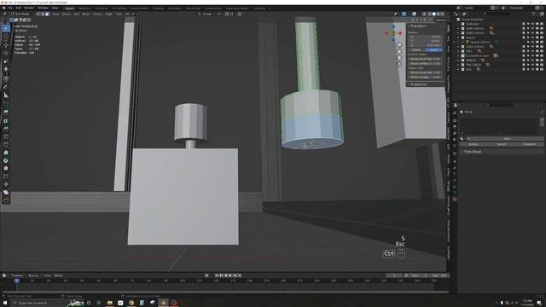The width and height of the screenshot is (546, 307).
Task: Set viewport shading to Wireframe
Action: click(429, 14)
